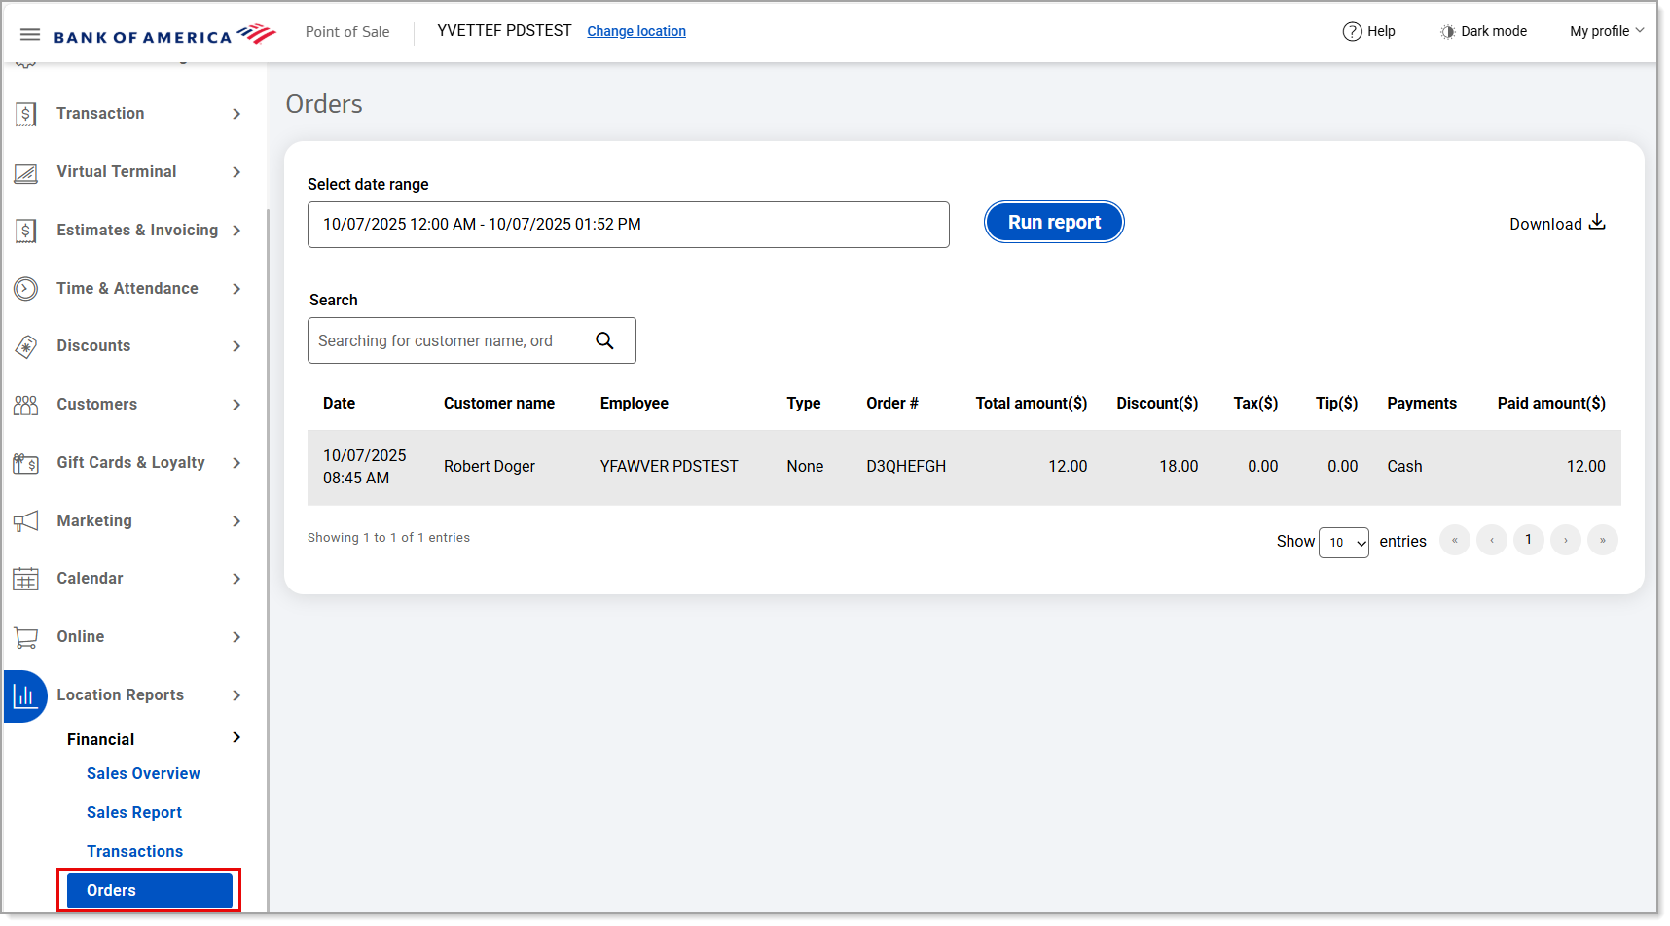
Task: Expand the Transaction menu chevron
Action: [236, 114]
